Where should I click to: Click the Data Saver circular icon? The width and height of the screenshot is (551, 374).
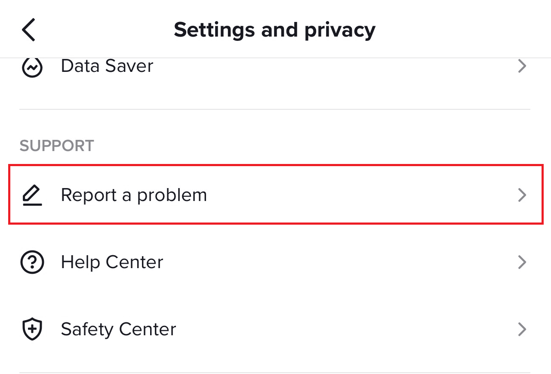32,67
